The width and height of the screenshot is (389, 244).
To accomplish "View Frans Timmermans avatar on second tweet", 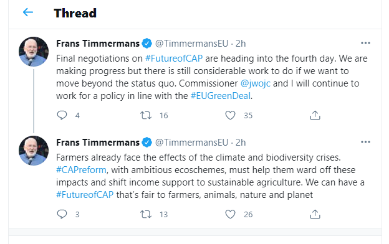I will [x=34, y=151].
